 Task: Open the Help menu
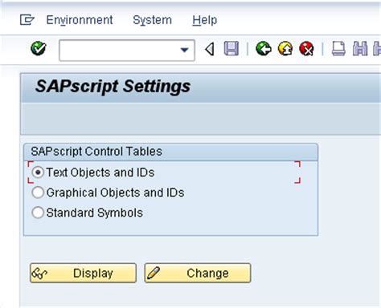pos(205,20)
